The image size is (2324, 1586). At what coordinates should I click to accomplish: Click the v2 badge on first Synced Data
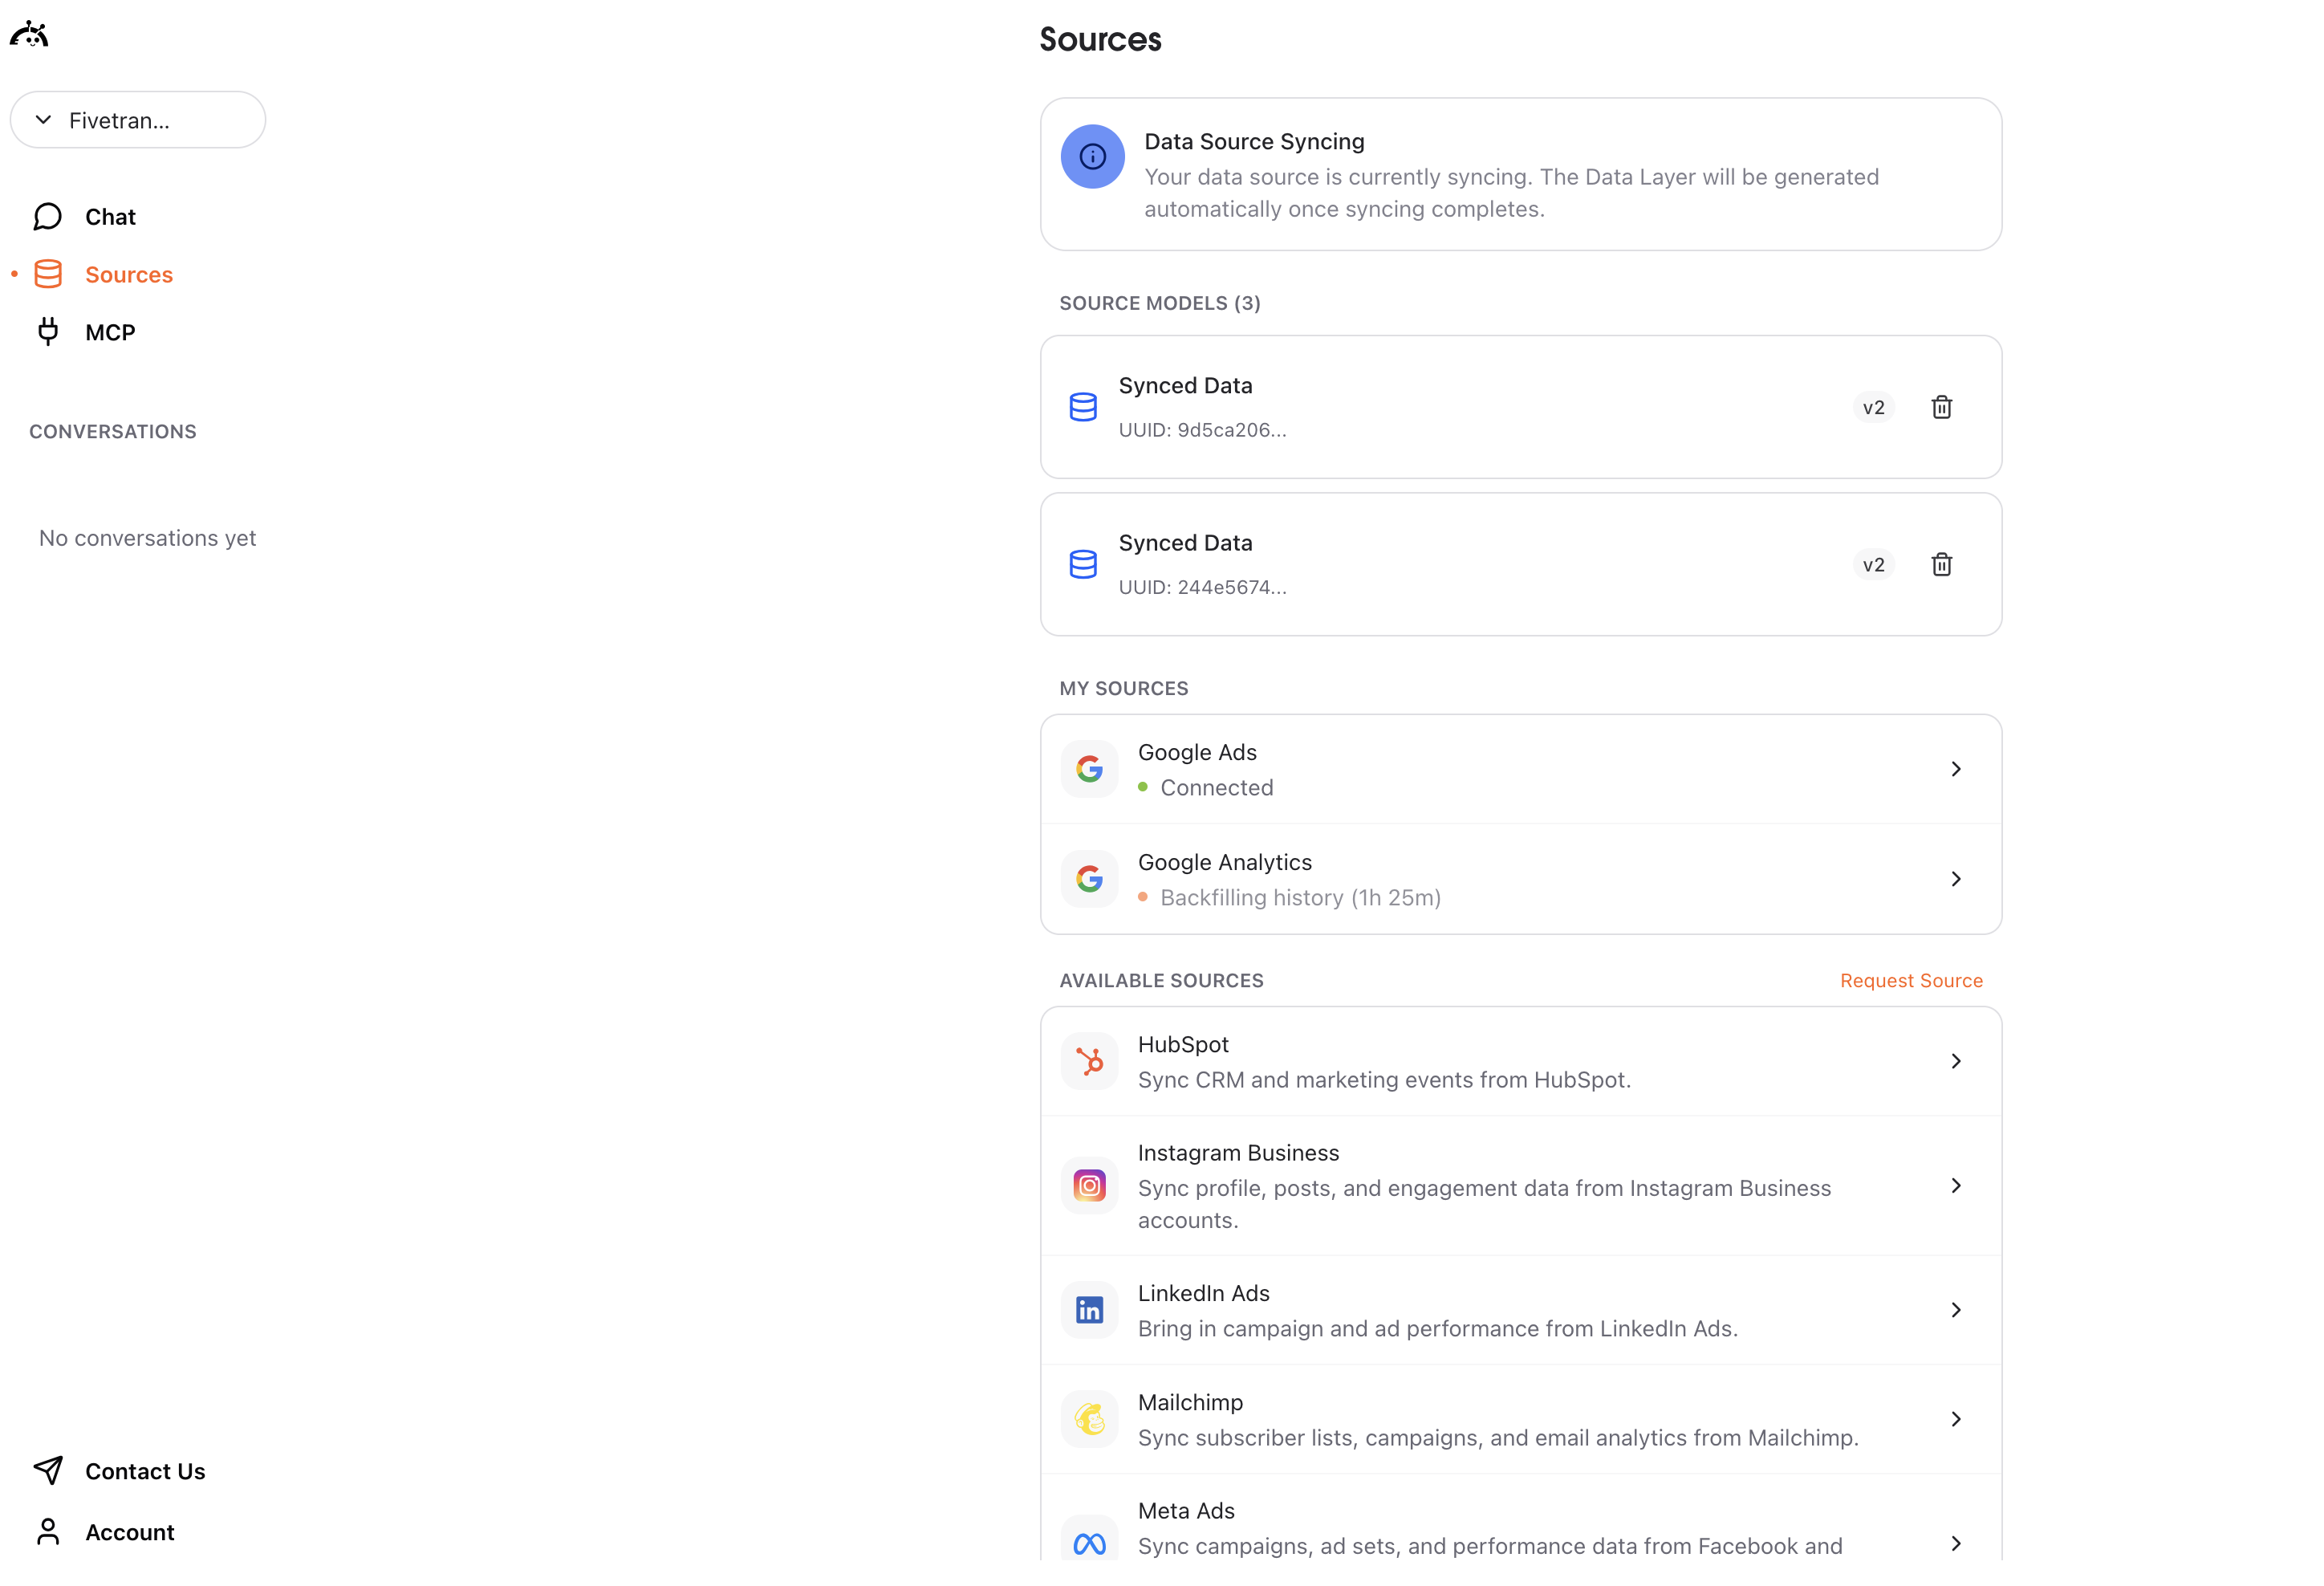[1873, 407]
